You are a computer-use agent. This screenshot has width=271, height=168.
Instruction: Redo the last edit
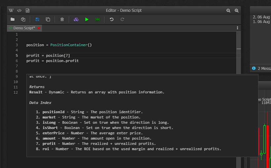[x=122, y=19]
